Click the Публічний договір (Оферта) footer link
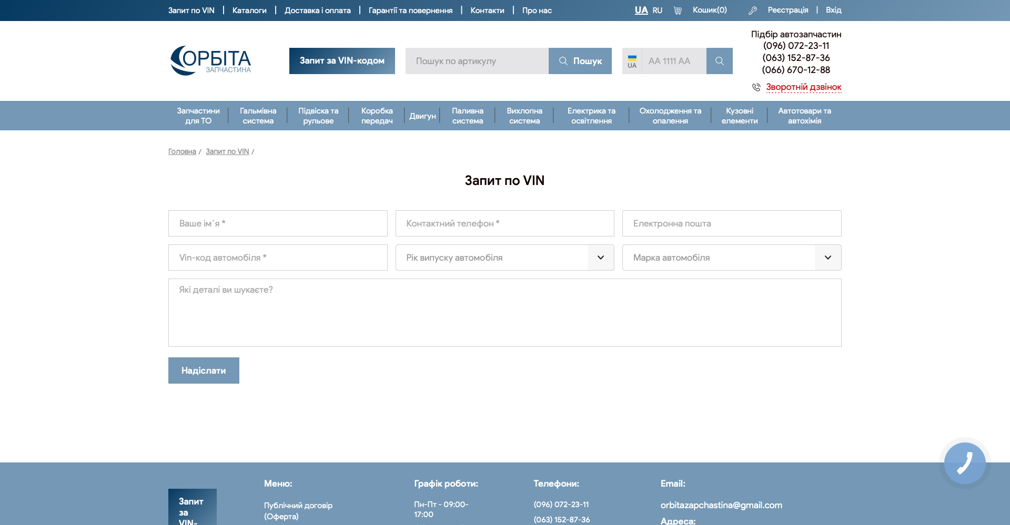The height and width of the screenshot is (525, 1010). (x=298, y=511)
